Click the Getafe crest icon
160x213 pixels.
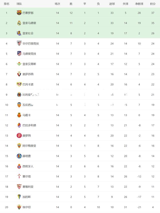coord(19,156)
